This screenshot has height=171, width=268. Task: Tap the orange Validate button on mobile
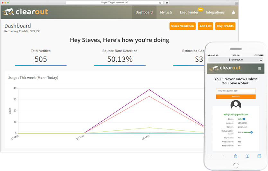click(x=236, y=96)
